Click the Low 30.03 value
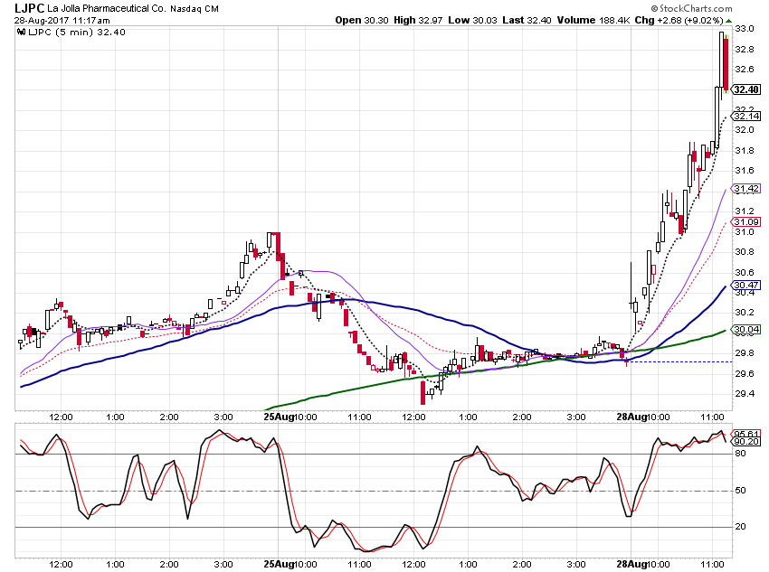This screenshot has width=769, height=572. click(472, 21)
